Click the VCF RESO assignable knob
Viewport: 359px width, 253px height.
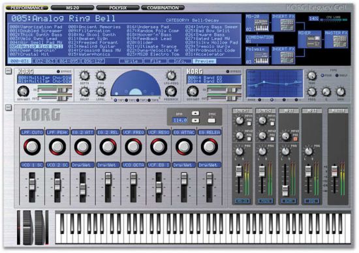point(159,147)
